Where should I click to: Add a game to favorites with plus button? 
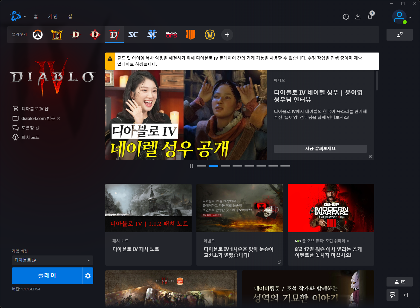coord(227,35)
